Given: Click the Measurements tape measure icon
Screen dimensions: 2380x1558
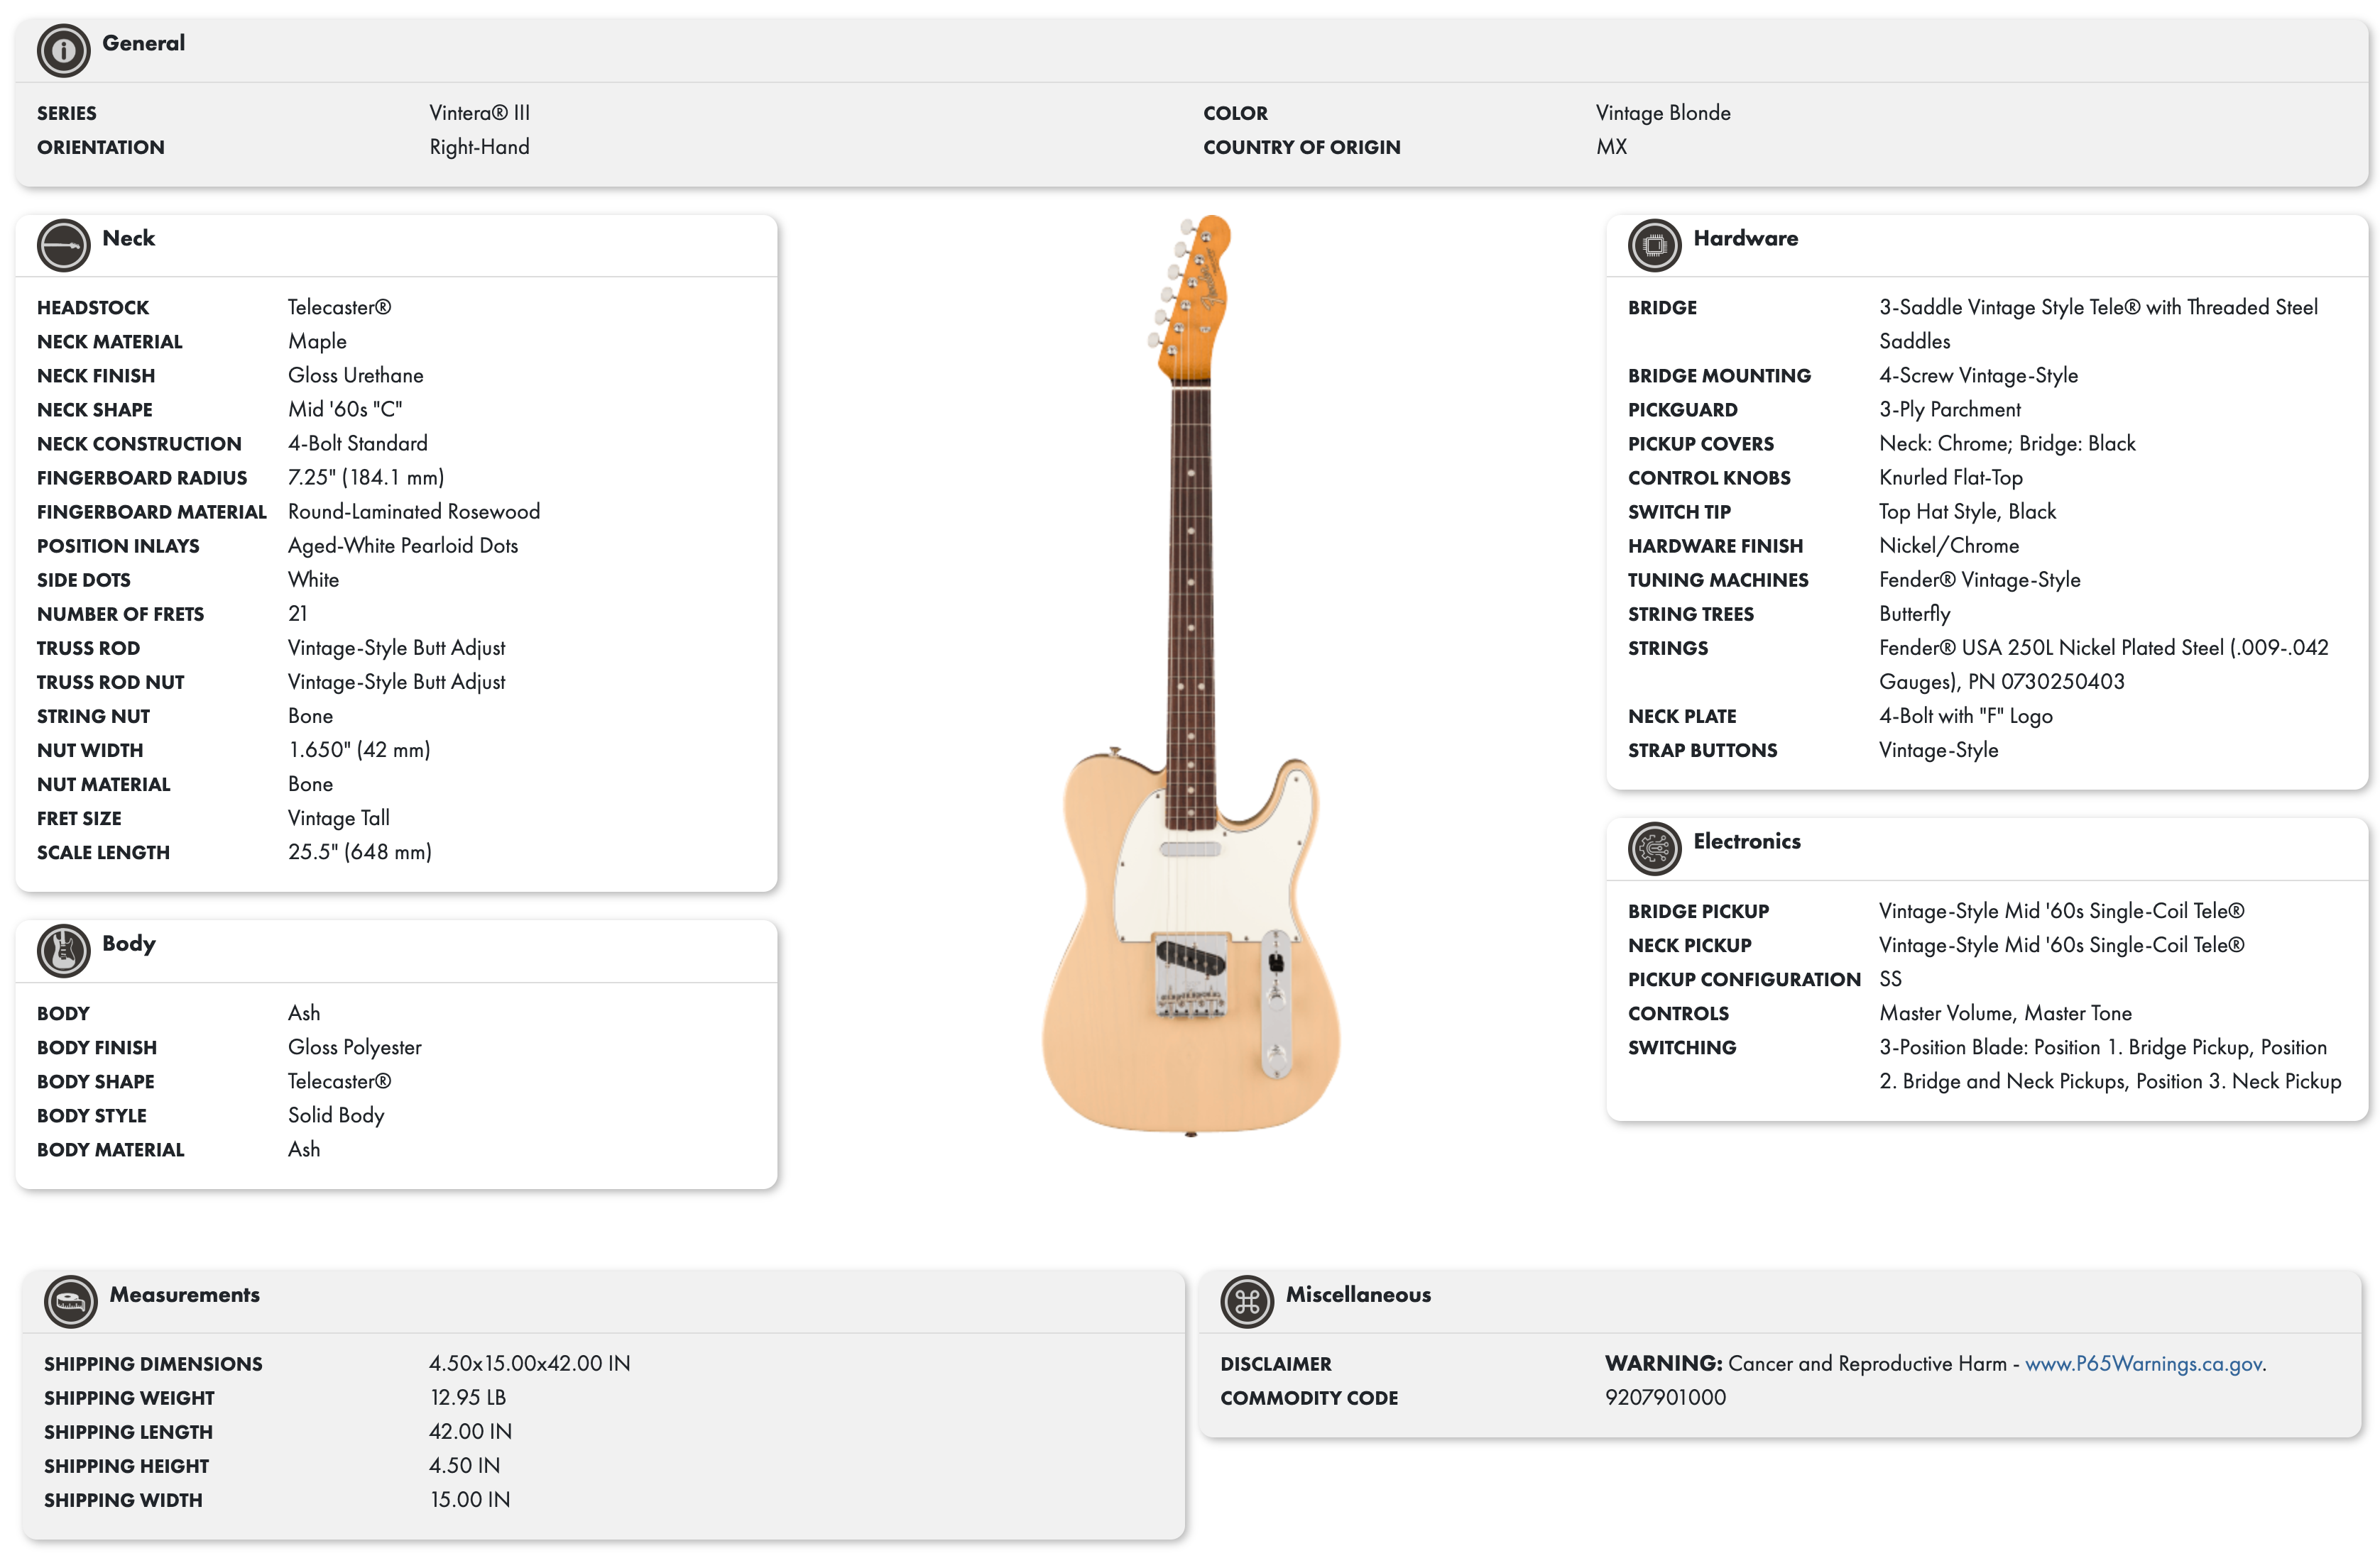Looking at the screenshot, I should [70, 1301].
